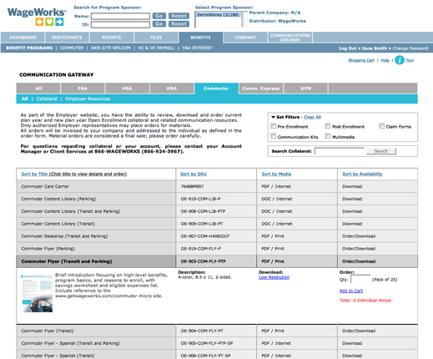The height and width of the screenshot is (359, 433).
Task: Show the Collateral sub-tab
Action: pos(47,99)
